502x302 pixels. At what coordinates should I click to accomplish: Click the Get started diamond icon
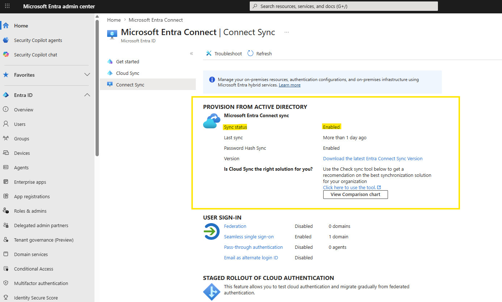[110, 61]
